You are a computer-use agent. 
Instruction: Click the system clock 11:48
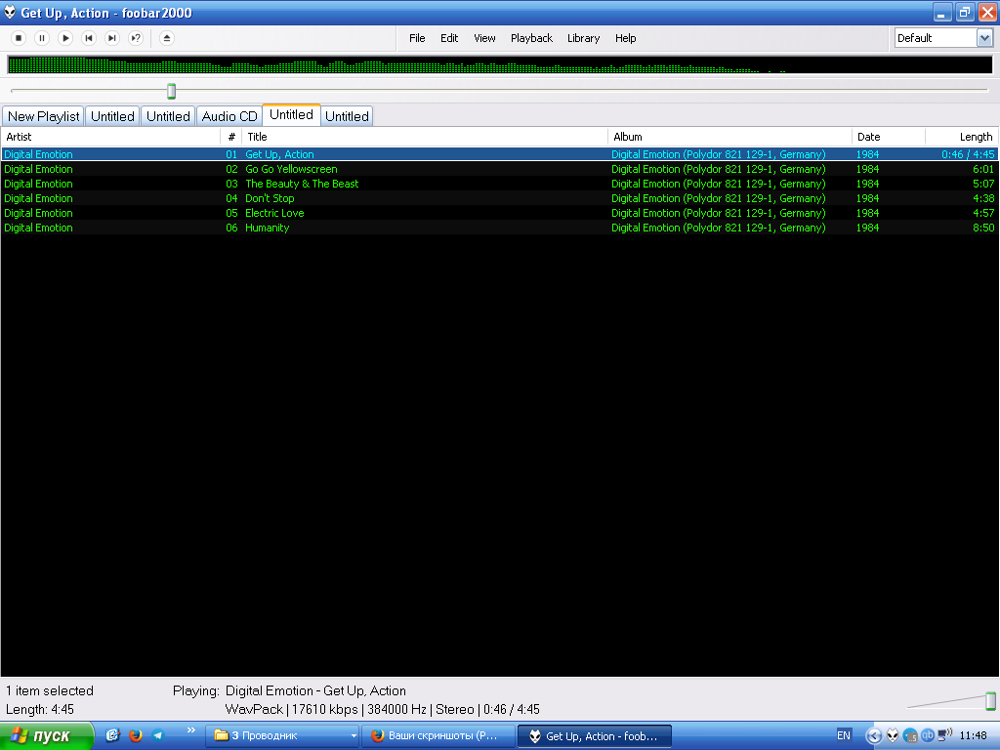click(974, 735)
